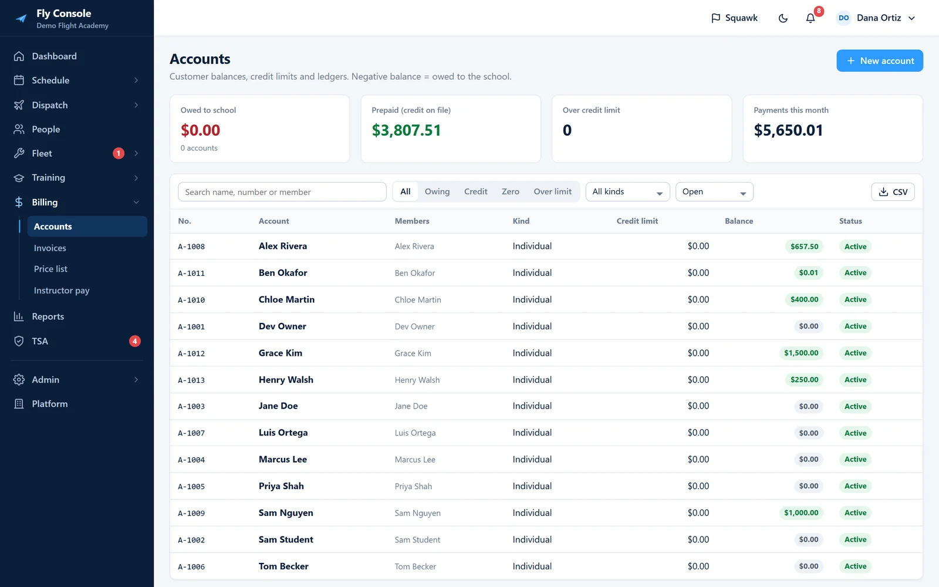This screenshot has height=587, width=939.
Task: Click the Fleet wrench icon
Action: (19, 153)
